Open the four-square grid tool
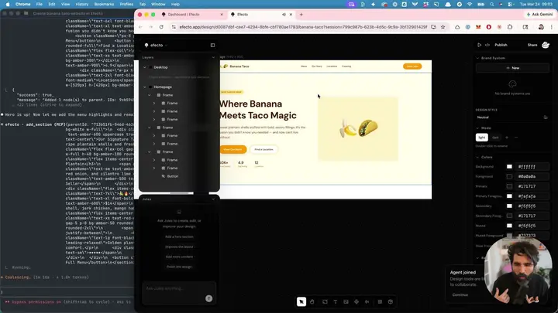The height and width of the screenshot is (313, 558). click(x=380, y=301)
